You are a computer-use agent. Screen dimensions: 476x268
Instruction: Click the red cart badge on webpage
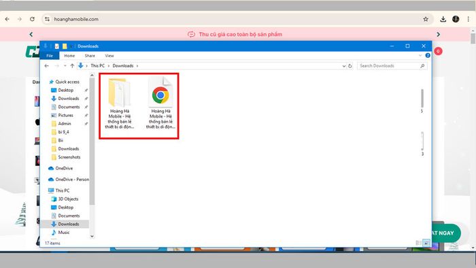[438, 51]
